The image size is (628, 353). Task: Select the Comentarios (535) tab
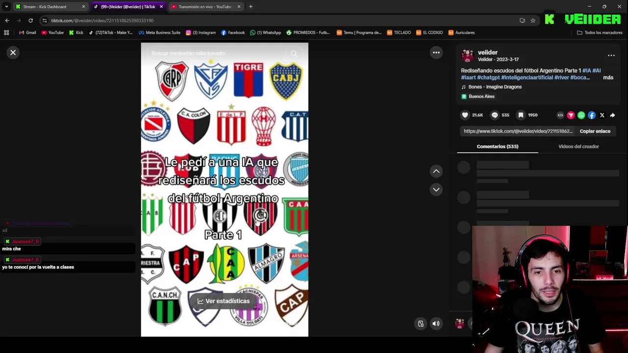click(497, 147)
